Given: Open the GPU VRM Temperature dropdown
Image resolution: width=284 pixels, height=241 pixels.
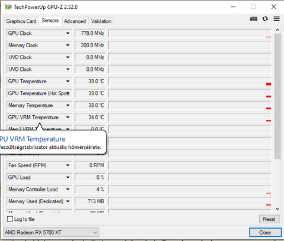Looking at the screenshot, I should pyautogui.click(x=67, y=118).
